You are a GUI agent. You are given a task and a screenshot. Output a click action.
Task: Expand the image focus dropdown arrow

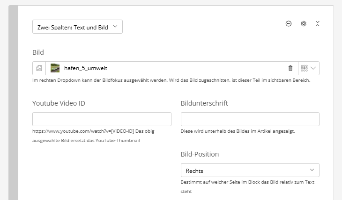click(x=313, y=68)
